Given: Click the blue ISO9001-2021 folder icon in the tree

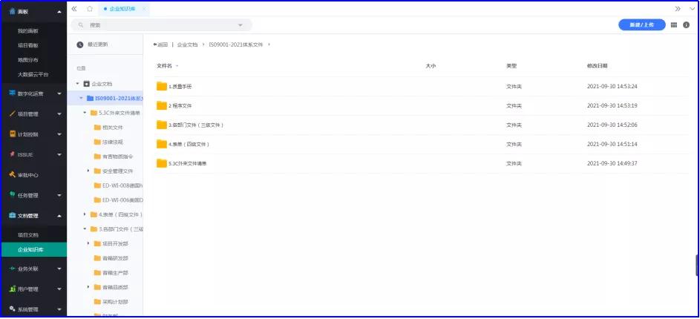Looking at the screenshot, I should tap(90, 98).
